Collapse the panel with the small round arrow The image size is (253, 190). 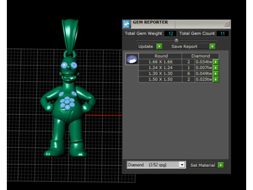(177, 40)
